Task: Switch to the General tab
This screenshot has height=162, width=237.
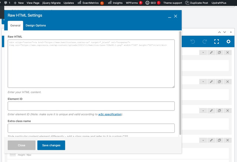Action: coord(15,26)
